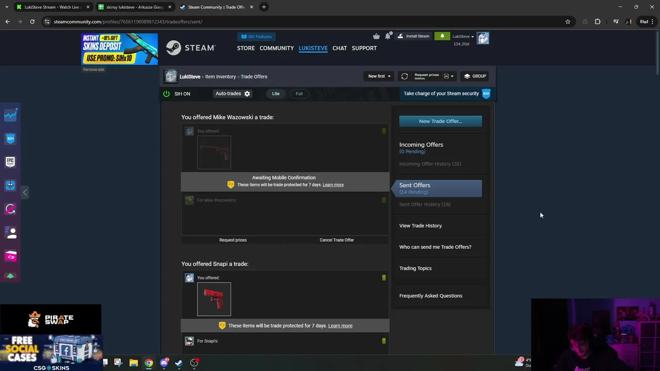Click the green notification bell button
660x371 pixels.
442,36
